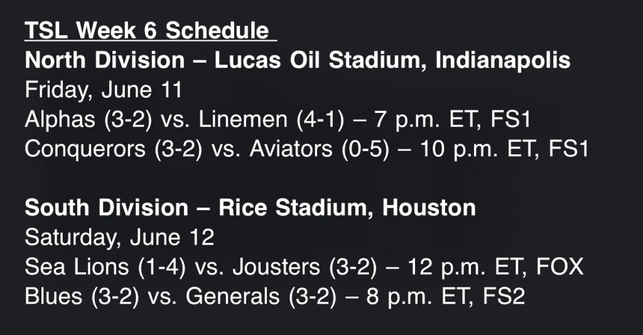Click the Saturday, June 12 date
This screenshot has width=643, height=335.
click(120, 238)
